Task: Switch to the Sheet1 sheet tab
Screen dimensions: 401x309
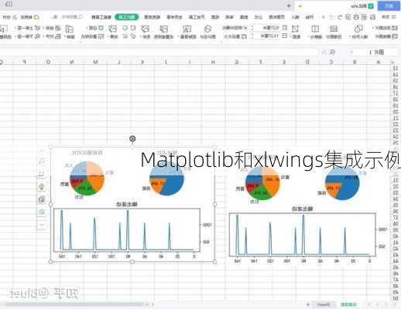Action: coord(324,304)
